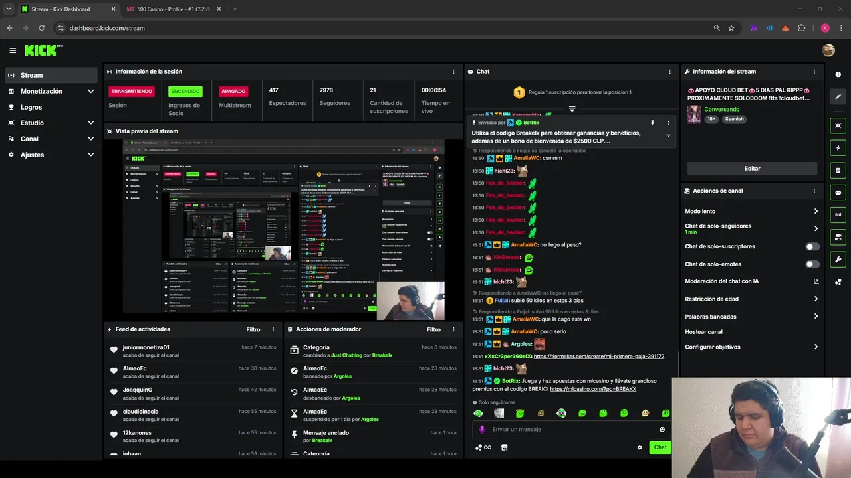Switch to the Stream - Kick Dashboard tab
The image size is (851, 478).
(x=68, y=9)
